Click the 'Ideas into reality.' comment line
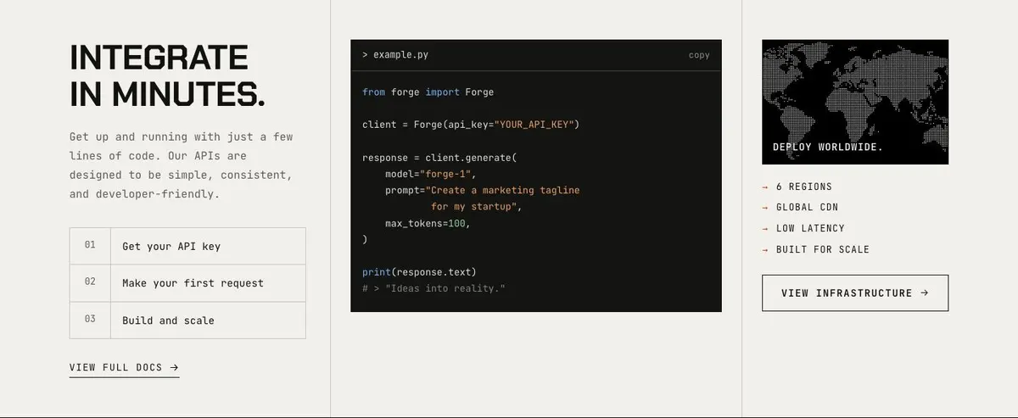 coord(433,288)
